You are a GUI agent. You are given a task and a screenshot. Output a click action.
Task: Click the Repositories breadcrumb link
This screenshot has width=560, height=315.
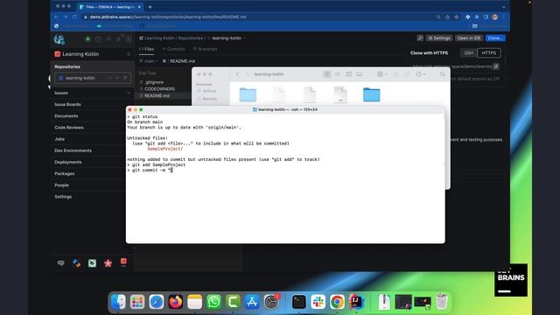190,38
